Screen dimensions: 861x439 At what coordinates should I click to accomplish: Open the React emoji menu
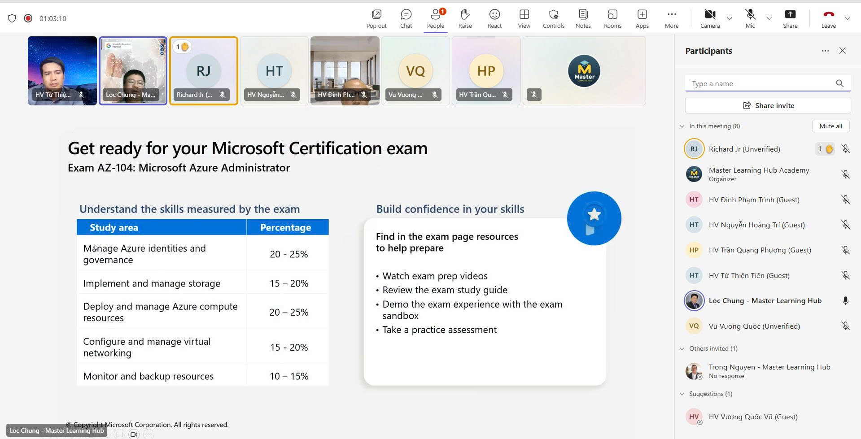pyautogui.click(x=494, y=18)
